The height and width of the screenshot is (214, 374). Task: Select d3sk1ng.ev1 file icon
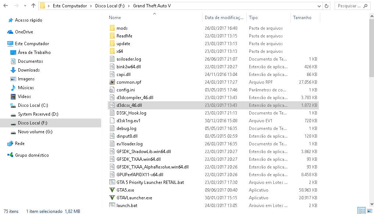point(112,121)
